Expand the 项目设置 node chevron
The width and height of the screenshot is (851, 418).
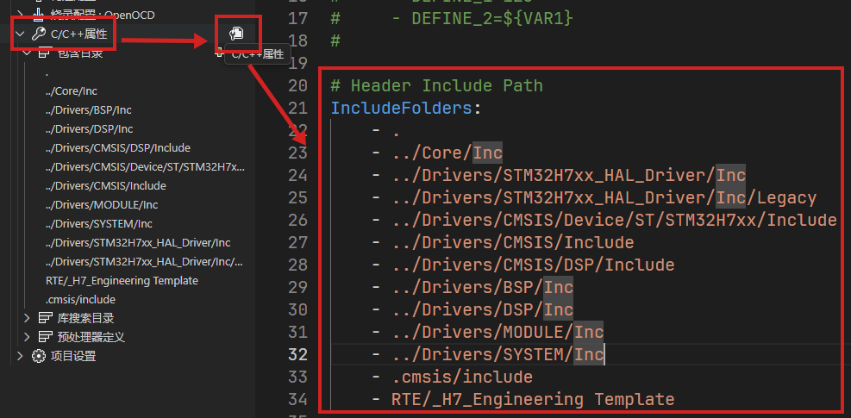(21, 356)
